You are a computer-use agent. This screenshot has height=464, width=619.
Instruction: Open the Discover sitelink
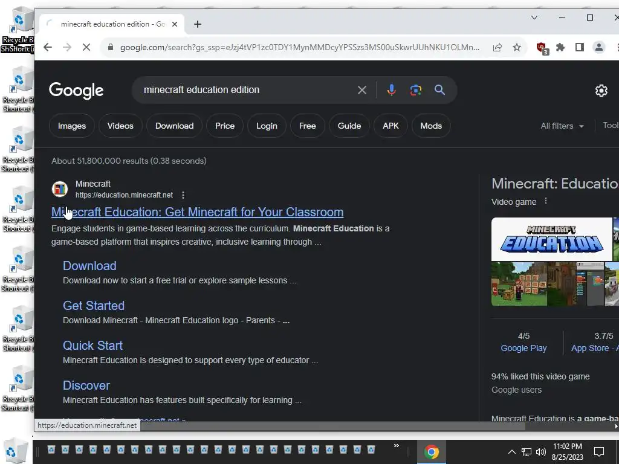coord(86,385)
